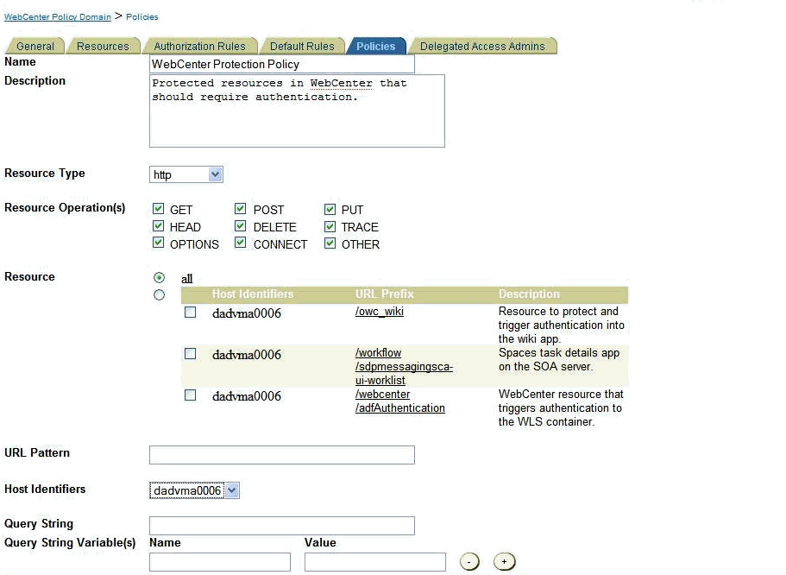Click the query variable Name field
The height and width of the screenshot is (575, 786).
coord(220,562)
